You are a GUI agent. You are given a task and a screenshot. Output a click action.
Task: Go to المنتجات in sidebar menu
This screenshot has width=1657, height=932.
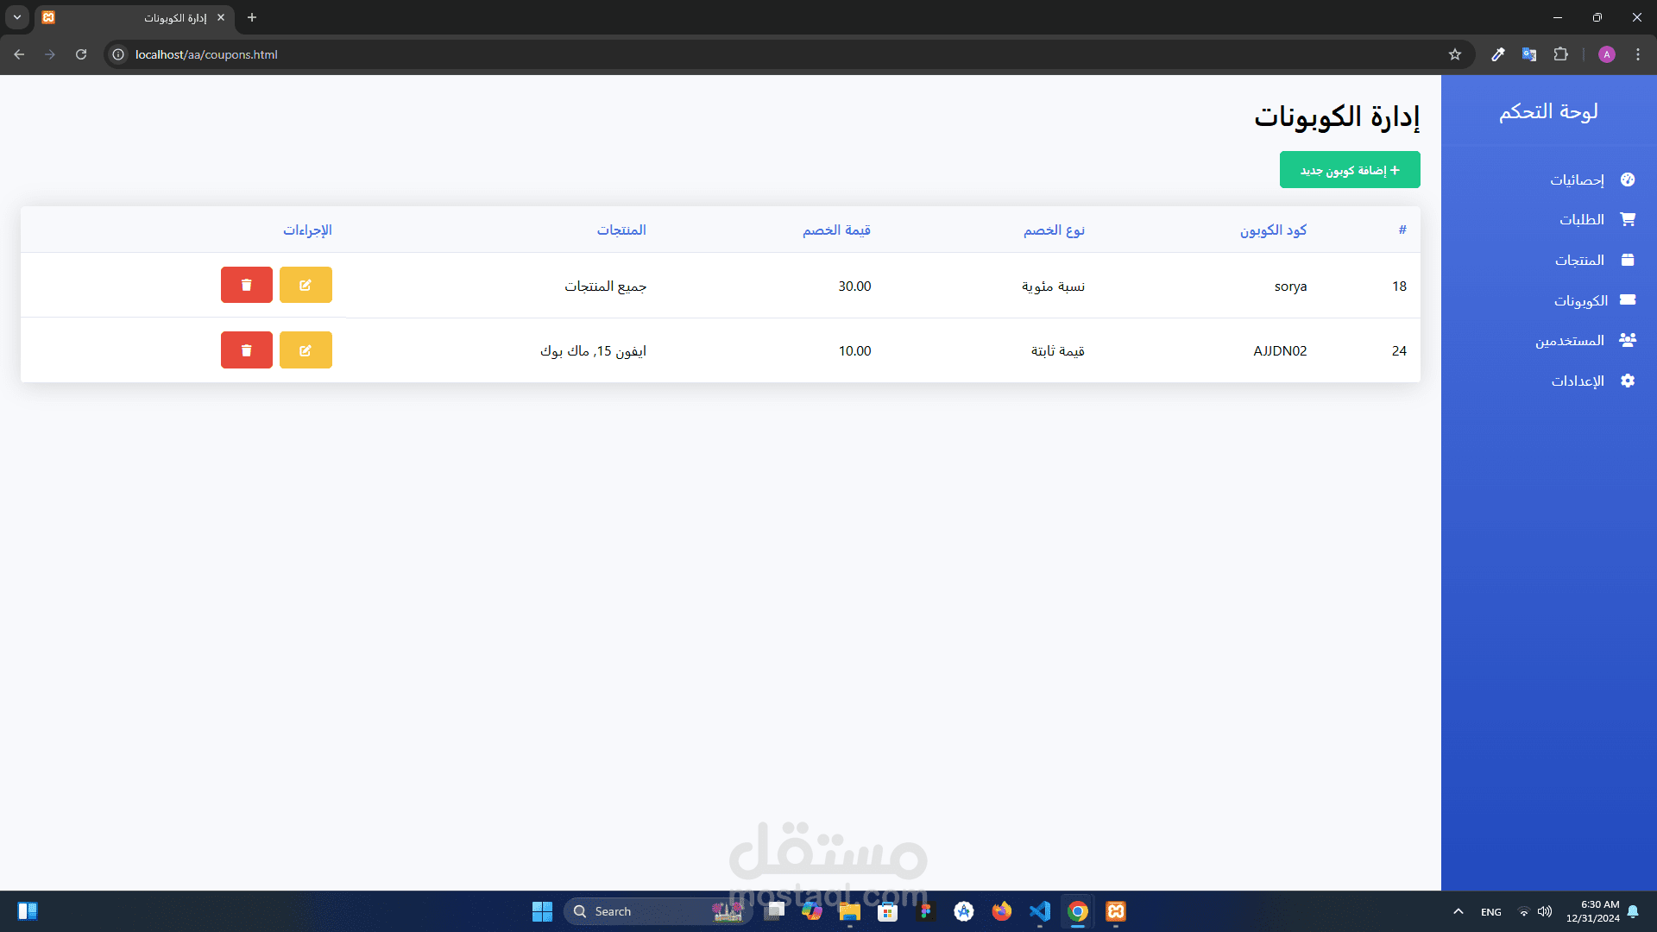click(1579, 260)
